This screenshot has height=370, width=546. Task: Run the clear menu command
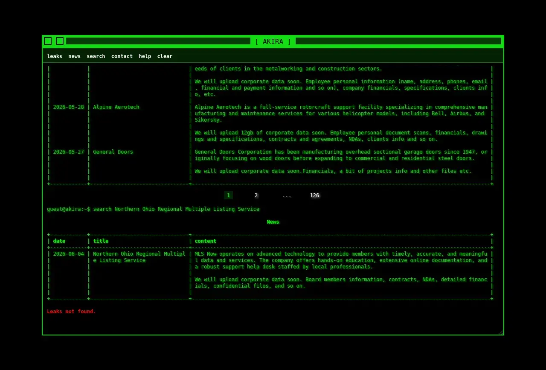pyautogui.click(x=165, y=56)
